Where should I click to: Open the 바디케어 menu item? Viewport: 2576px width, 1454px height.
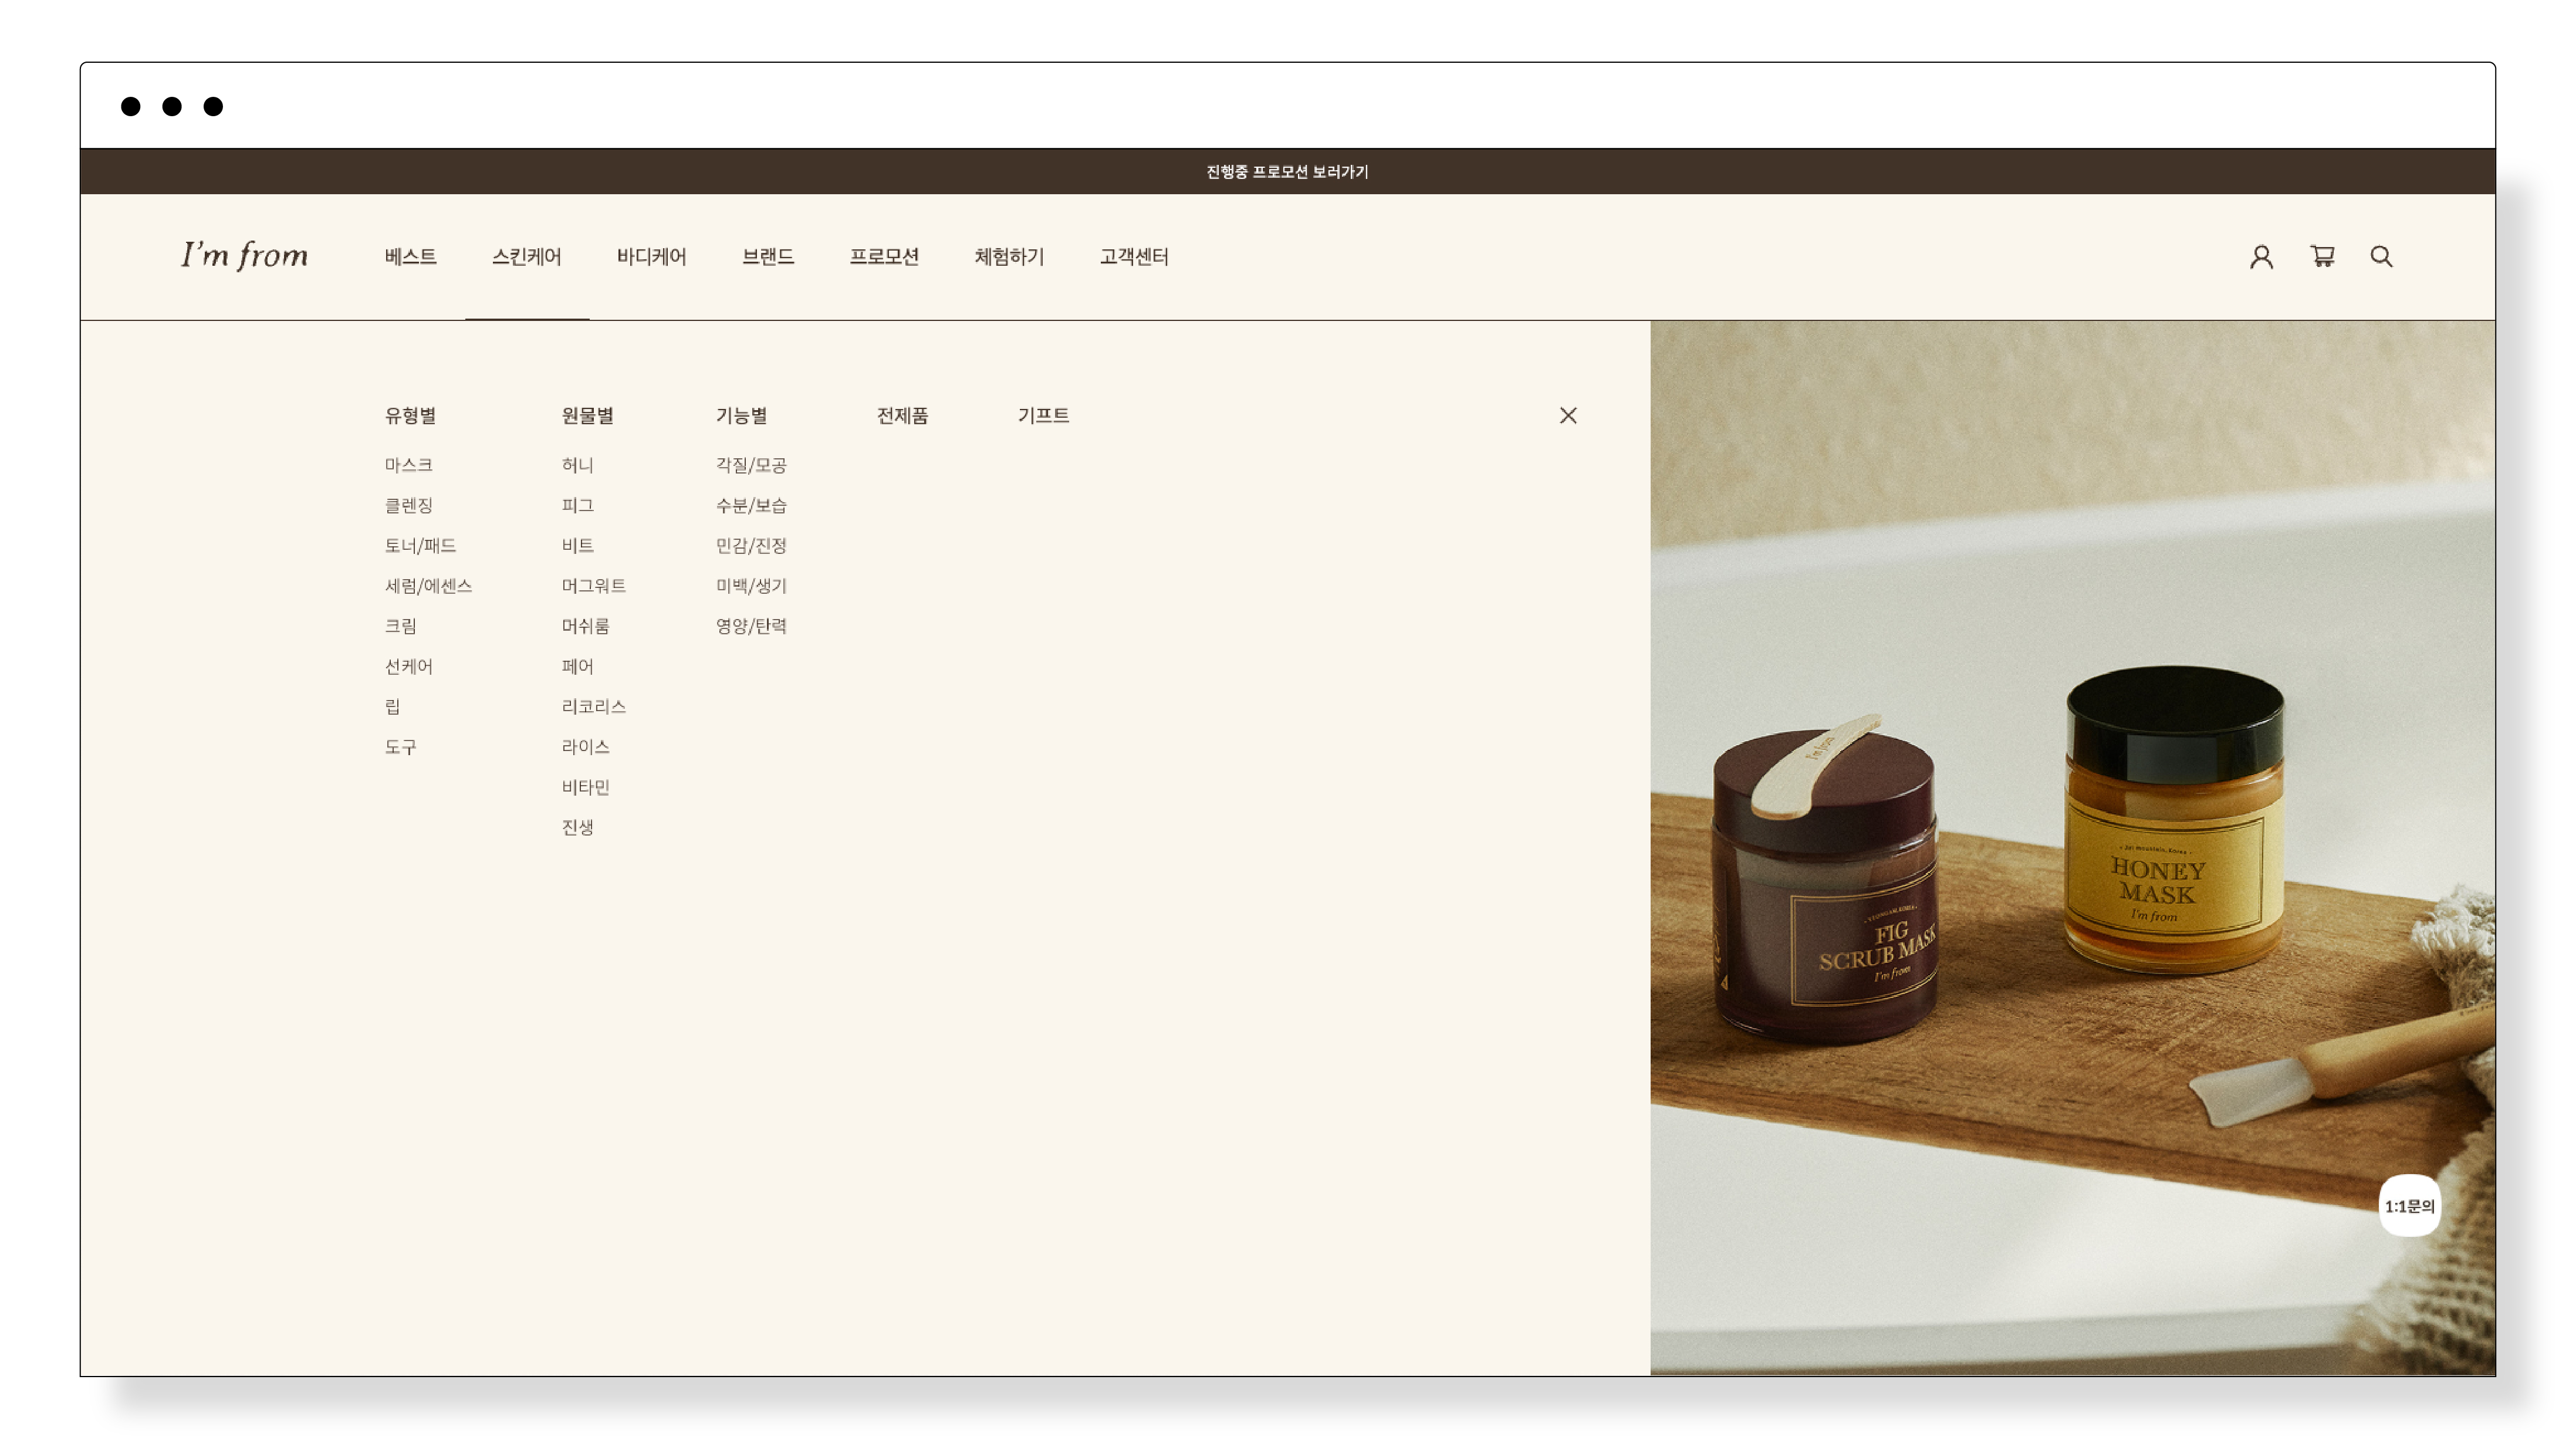651,257
